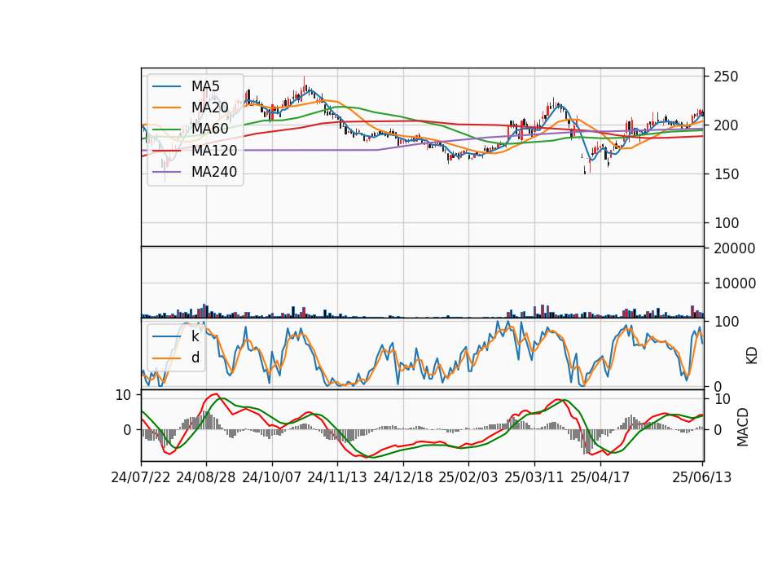
Task: Click the 10000 volume axis label
Action: click(x=734, y=283)
